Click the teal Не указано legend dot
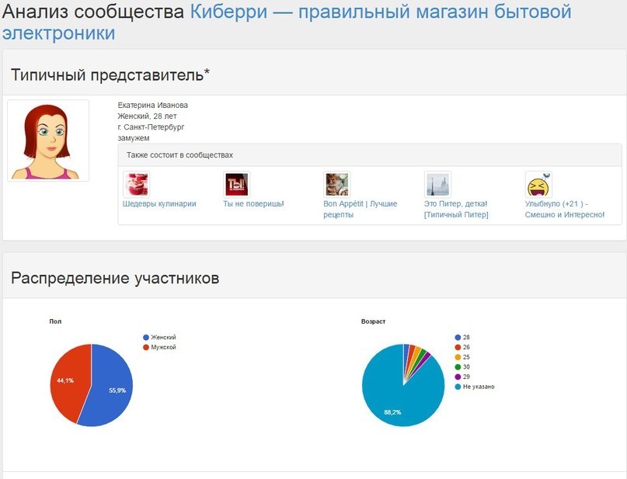627x479 pixels. pos(458,387)
